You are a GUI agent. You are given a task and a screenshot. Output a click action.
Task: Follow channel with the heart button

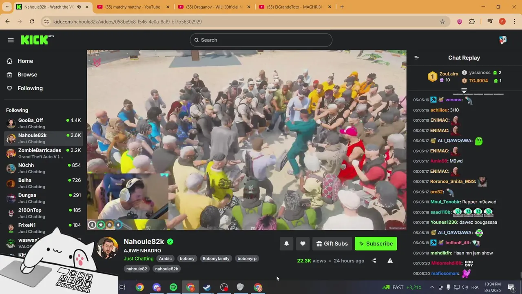[303, 244]
